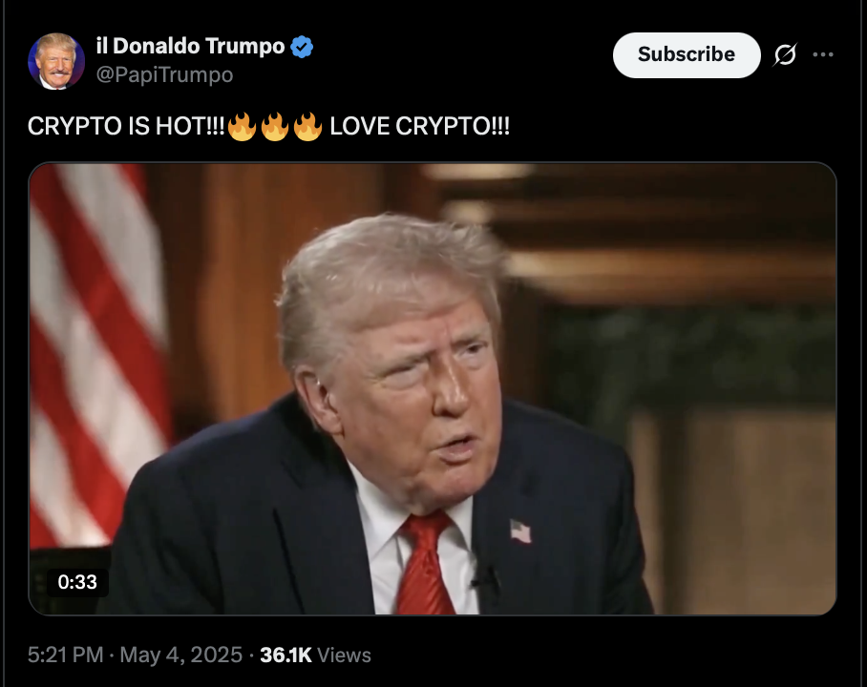
Task: Click the LOVE CRYPTO text
Action: [420, 127]
